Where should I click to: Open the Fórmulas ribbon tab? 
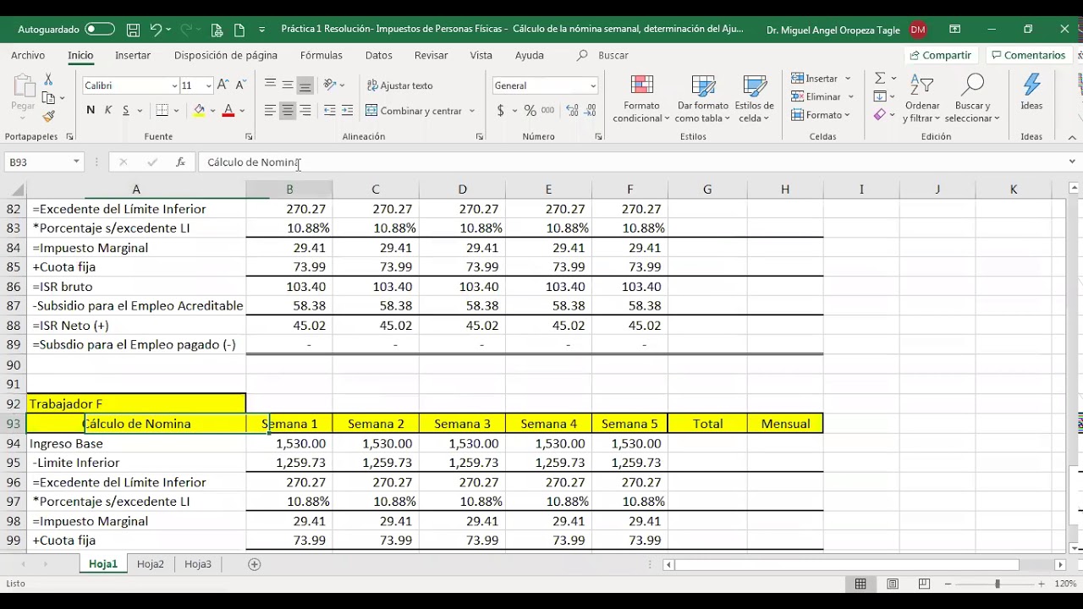pos(321,55)
